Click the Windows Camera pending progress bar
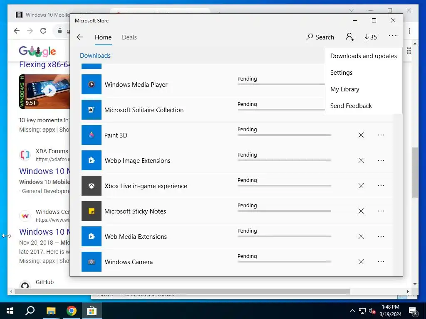Screen dimensions: 426x319 click(x=284, y=262)
